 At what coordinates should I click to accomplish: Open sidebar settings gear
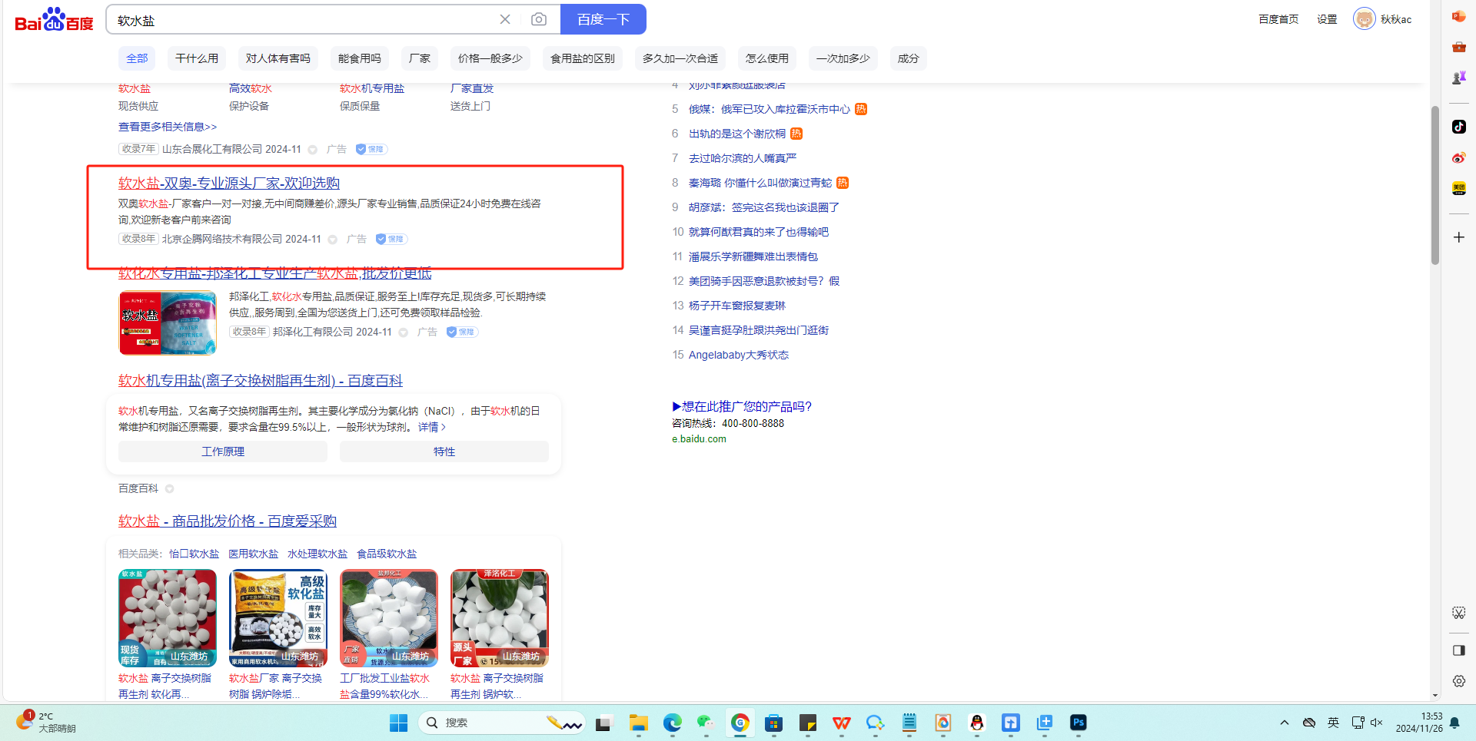1458,681
